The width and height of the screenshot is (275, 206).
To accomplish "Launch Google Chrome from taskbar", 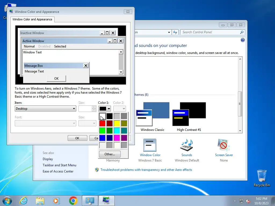I will [x=73, y=201].
